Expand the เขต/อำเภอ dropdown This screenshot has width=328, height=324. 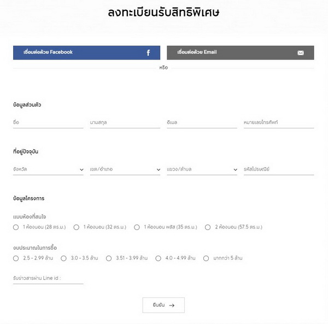[x=125, y=169]
